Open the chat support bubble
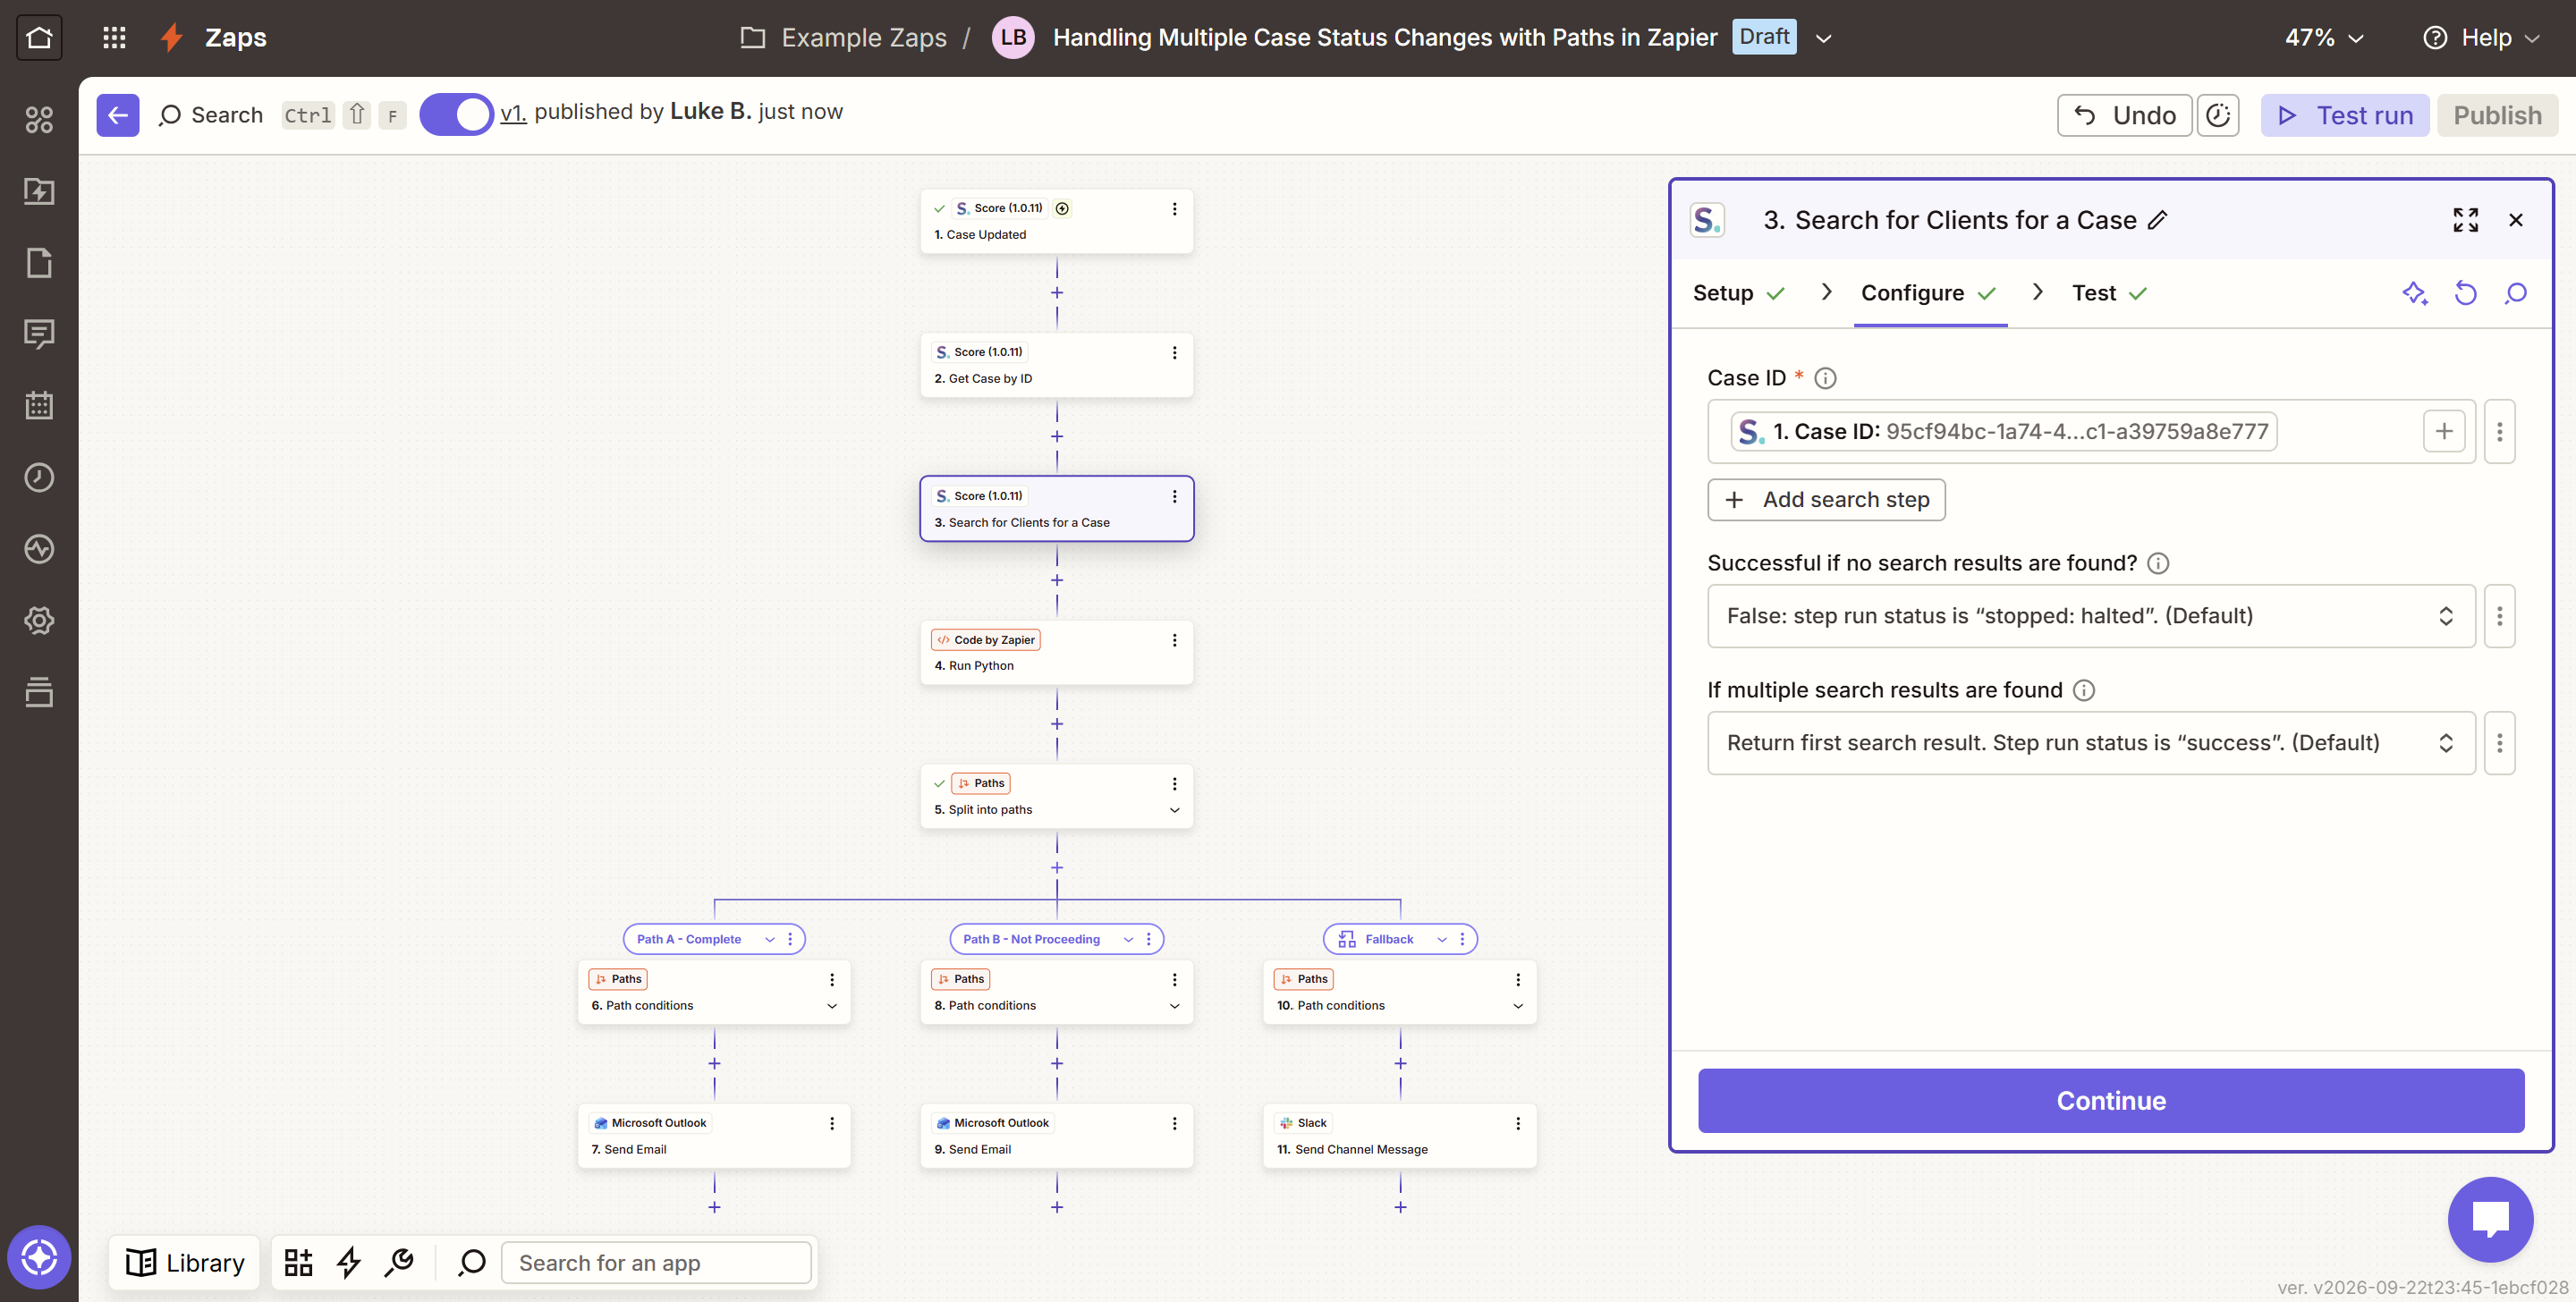The height and width of the screenshot is (1302, 2576). point(2490,1219)
